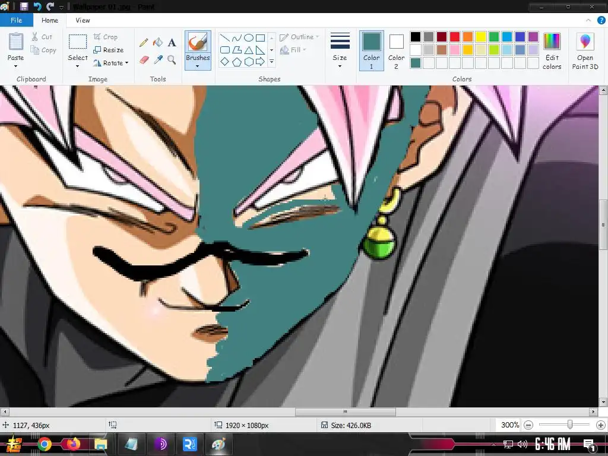
Task: Select the Color picker eyedropper tool
Action: click(158, 60)
